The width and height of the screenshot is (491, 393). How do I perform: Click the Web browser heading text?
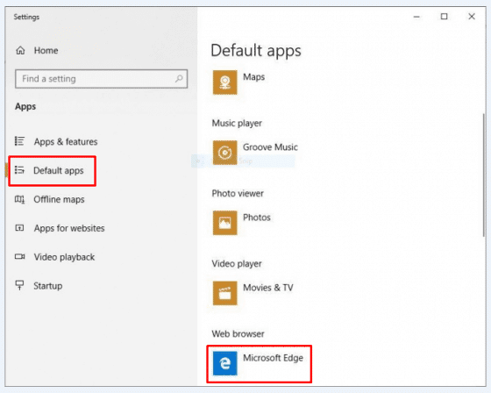tap(238, 333)
